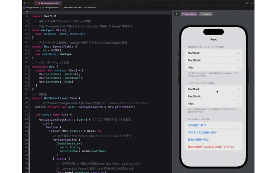Click chevron on second MacStudio row
Screen dimensions: 277x173
[x=238, y=96]
